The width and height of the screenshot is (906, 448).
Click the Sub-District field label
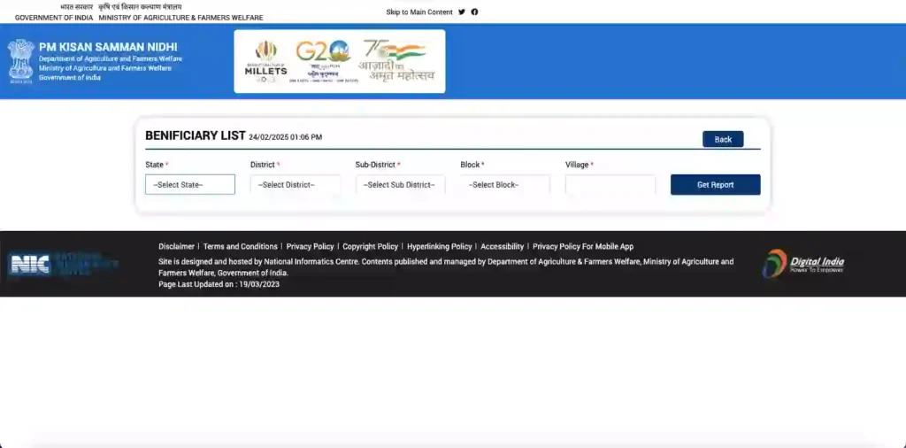[x=375, y=165]
